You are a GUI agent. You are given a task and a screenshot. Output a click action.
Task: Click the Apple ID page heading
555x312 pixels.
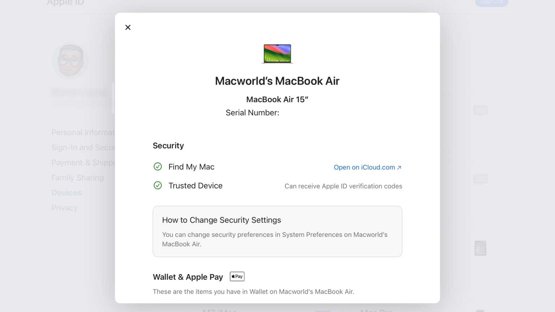(65, 3)
